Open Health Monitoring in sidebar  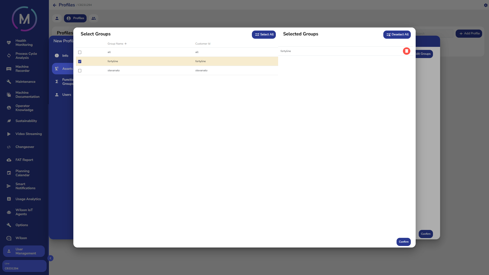pyautogui.click(x=24, y=43)
